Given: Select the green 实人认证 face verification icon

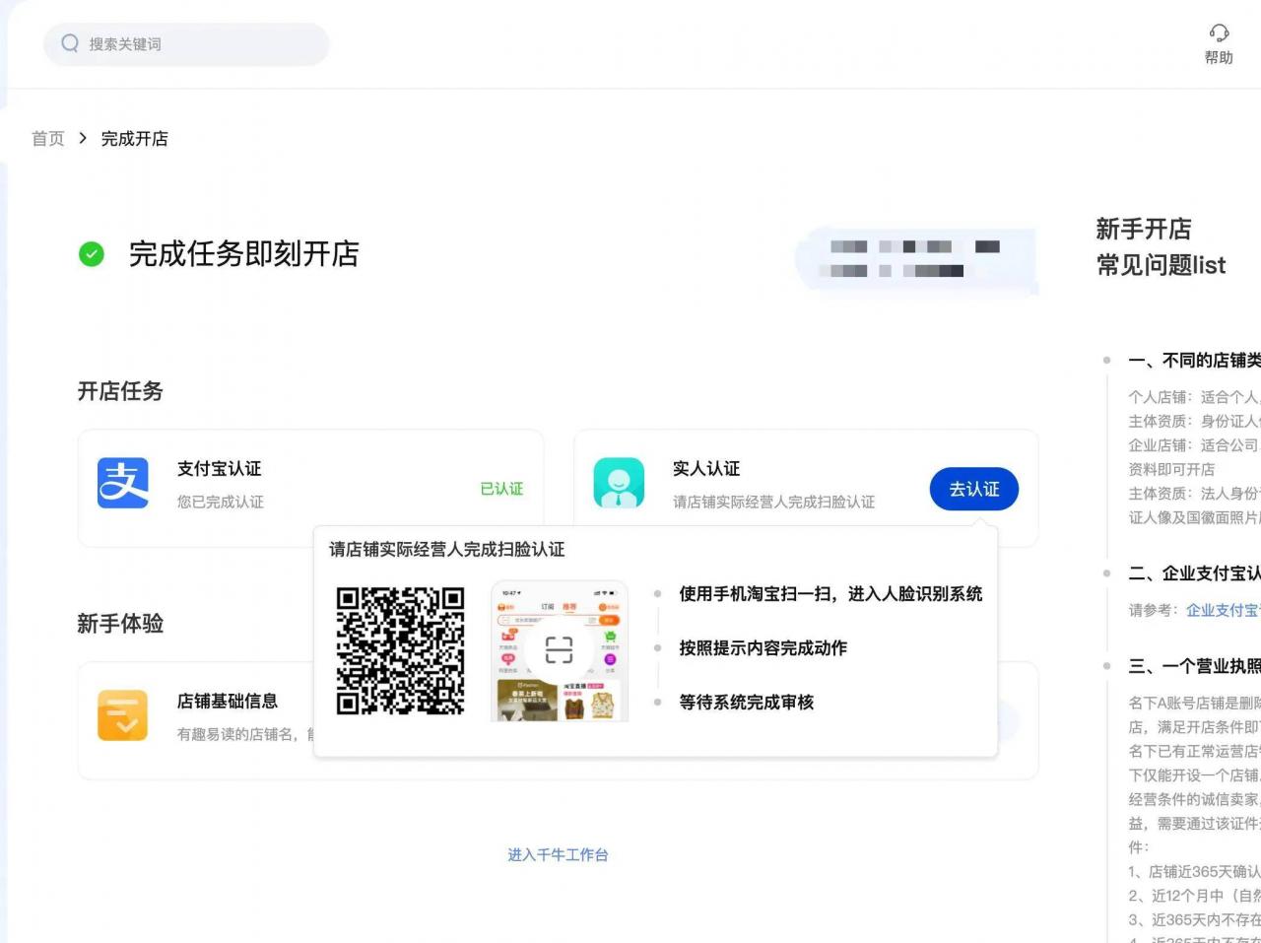Looking at the screenshot, I should pos(619,485).
